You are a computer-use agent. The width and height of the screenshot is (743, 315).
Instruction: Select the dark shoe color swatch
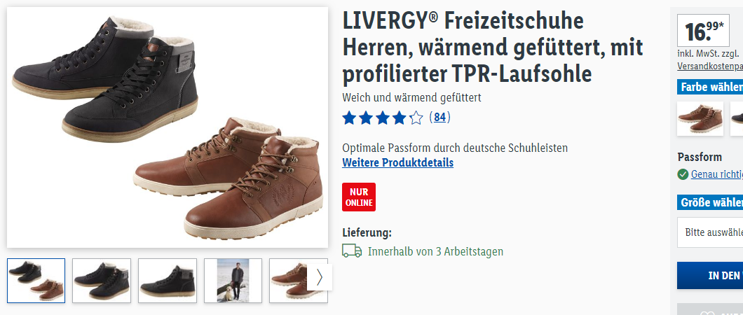(737, 119)
